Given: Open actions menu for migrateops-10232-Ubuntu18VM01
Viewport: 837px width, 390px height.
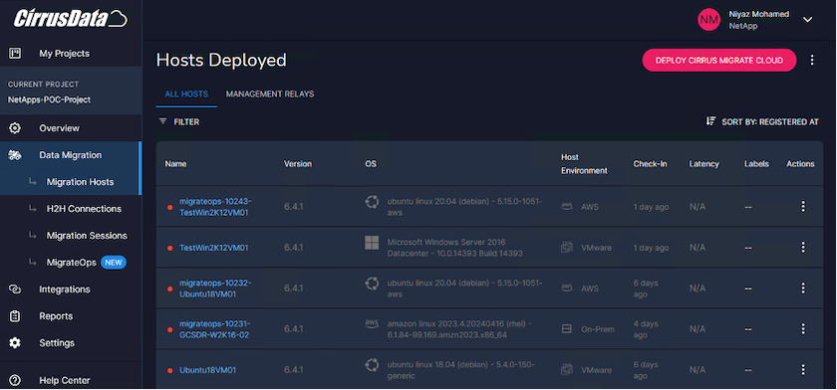Looking at the screenshot, I should [x=803, y=289].
